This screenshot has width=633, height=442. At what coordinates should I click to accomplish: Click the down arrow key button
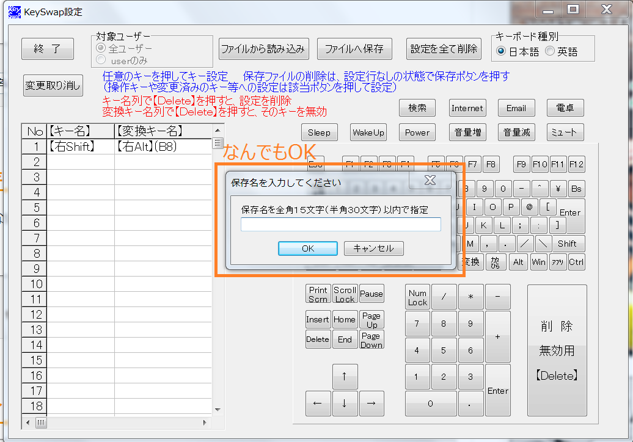[x=345, y=403]
